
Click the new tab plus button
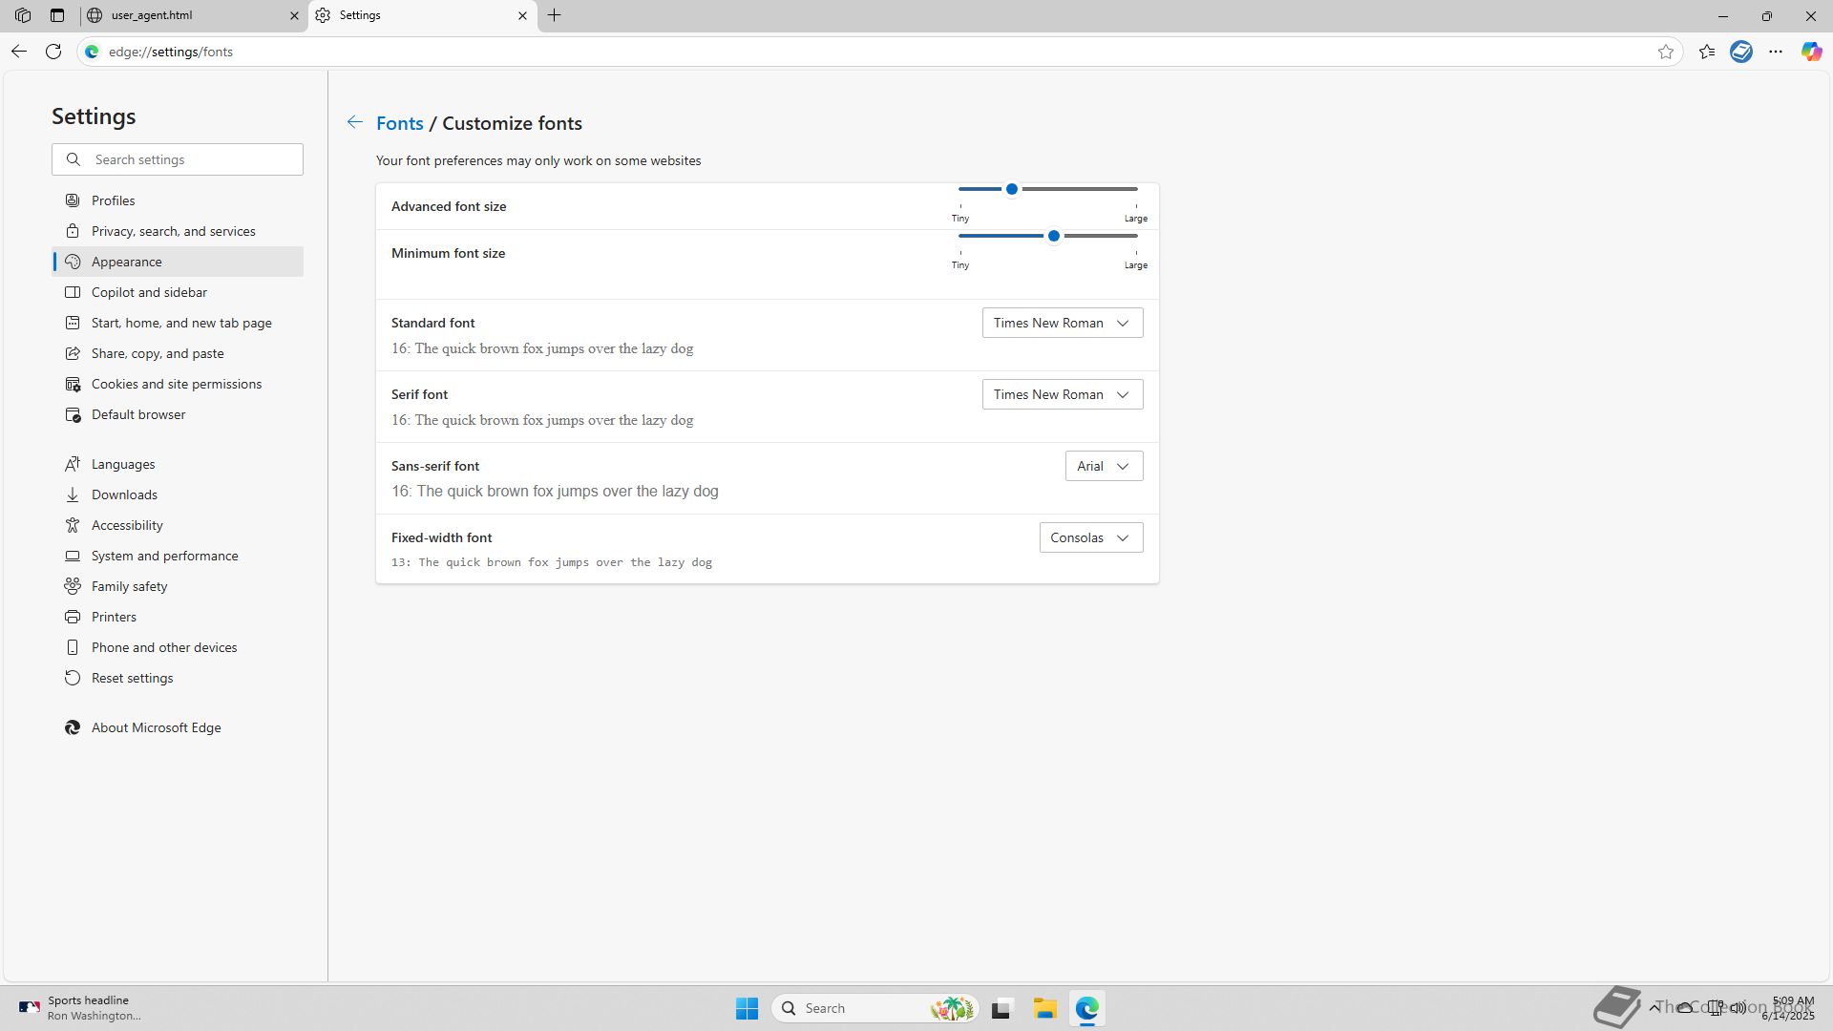(554, 15)
